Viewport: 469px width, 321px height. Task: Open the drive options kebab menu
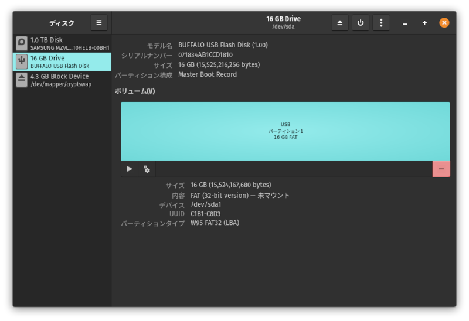pos(381,23)
